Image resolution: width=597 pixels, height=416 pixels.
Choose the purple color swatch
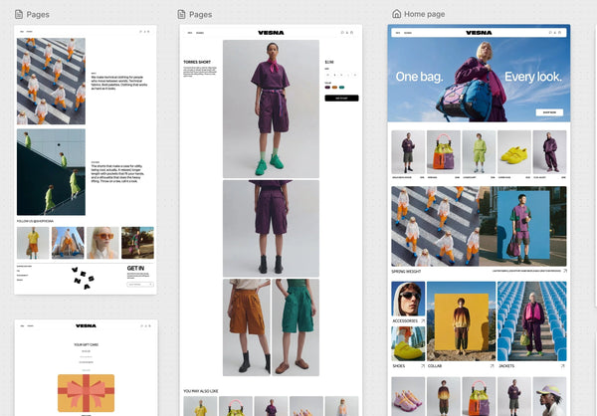[327, 88]
